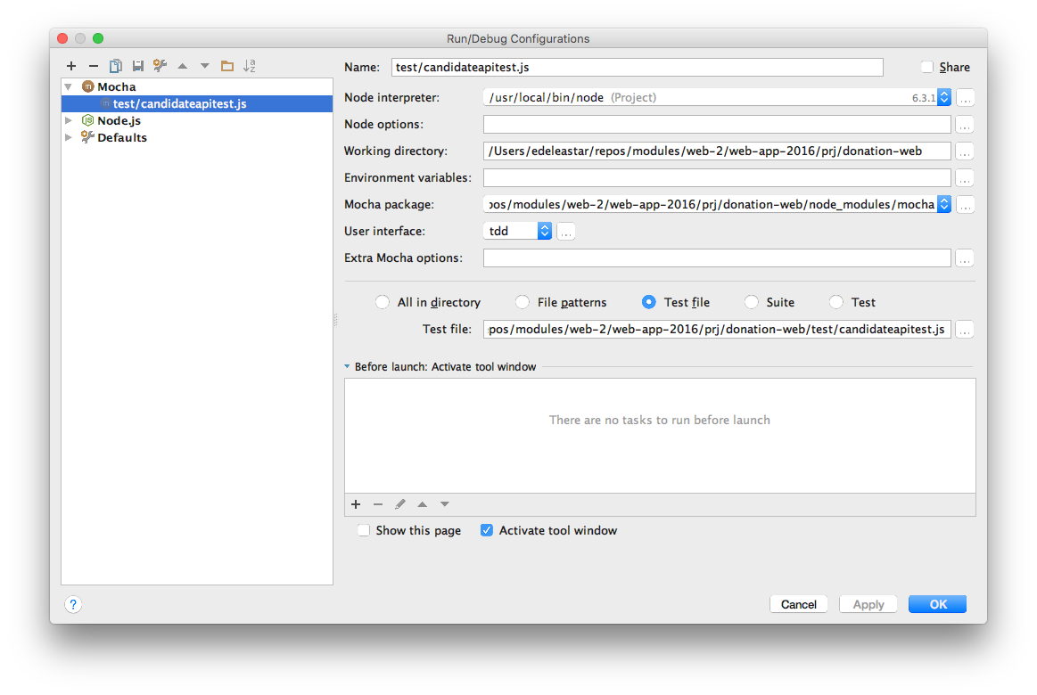Click the add before-launch task plus icon

(356, 504)
